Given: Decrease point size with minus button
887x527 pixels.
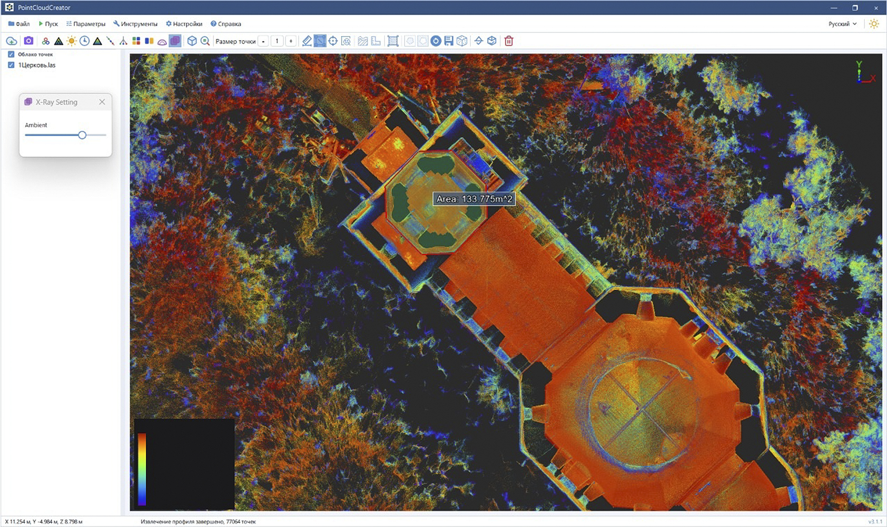Looking at the screenshot, I should [263, 41].
